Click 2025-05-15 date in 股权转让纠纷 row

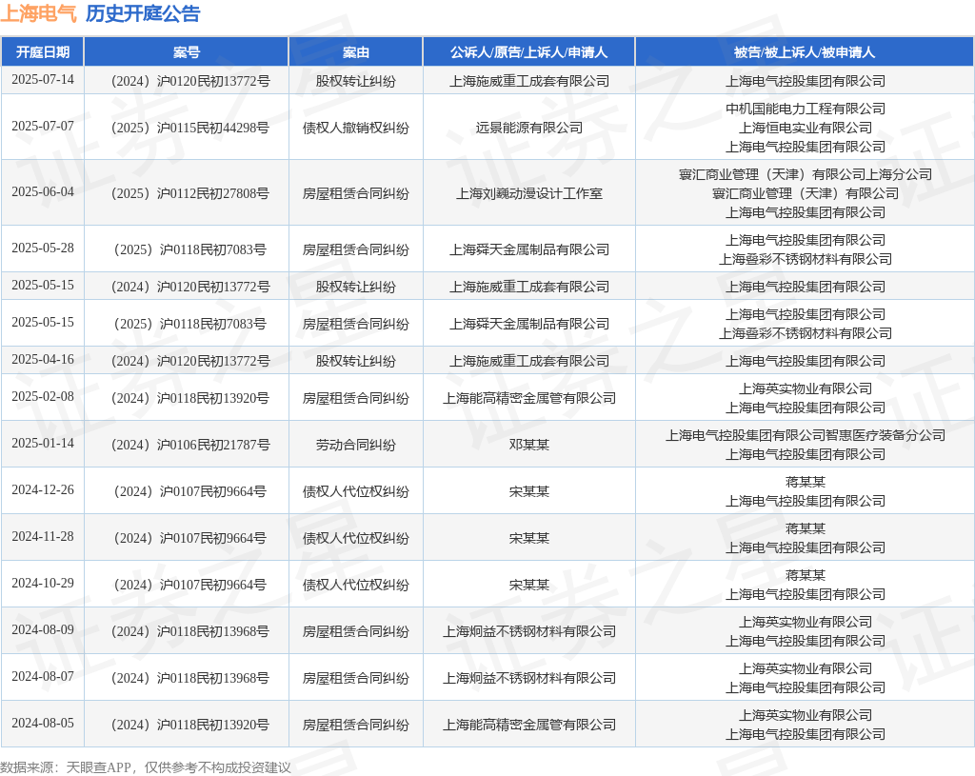42,286
